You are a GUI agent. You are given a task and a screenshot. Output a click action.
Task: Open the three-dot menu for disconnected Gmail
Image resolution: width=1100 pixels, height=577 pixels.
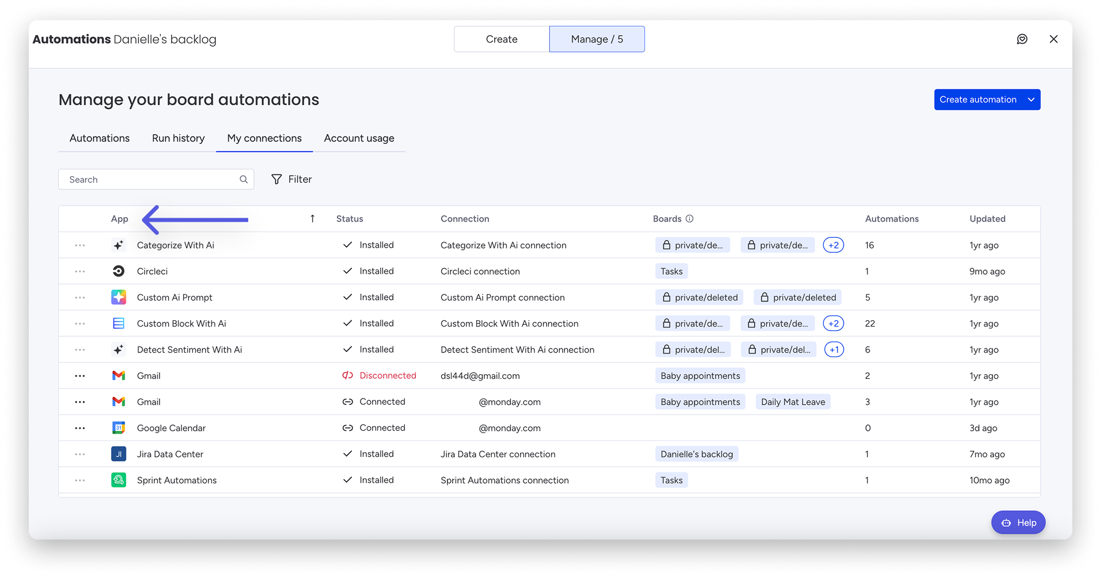click(x=80, y=376)
